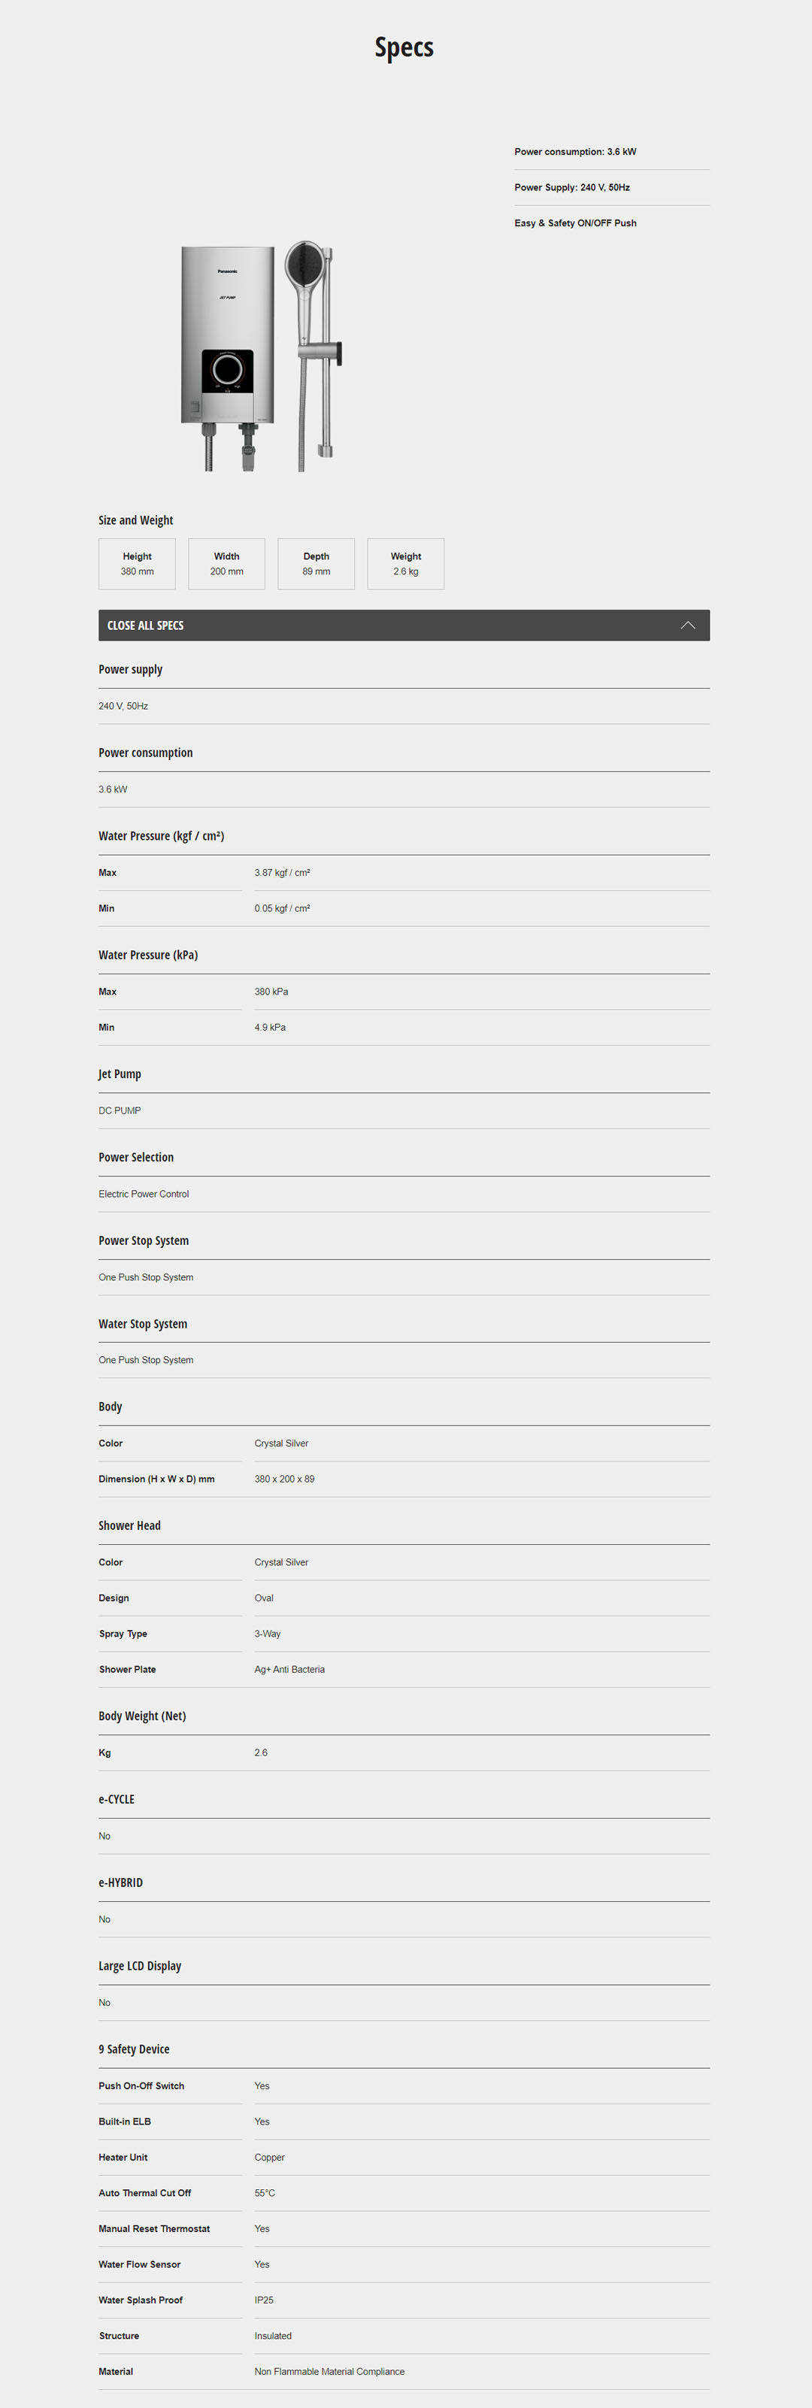Click the Power Supply 240 V highlight
Screen dimensions: 812x2408
572,187
